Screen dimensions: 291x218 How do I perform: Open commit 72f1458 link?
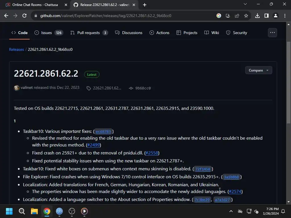tap(203, 169)
